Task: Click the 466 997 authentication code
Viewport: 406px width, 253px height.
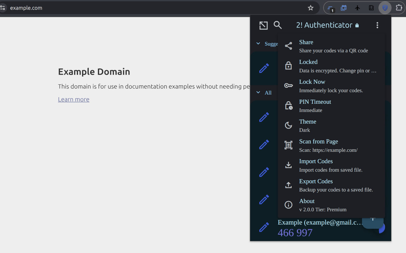Action: coord(295,233)
